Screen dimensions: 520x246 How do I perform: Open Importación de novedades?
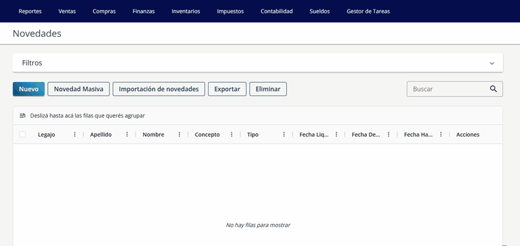(x=159, y=89)
